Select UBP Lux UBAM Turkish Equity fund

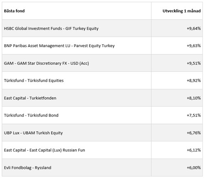(33, 133)
